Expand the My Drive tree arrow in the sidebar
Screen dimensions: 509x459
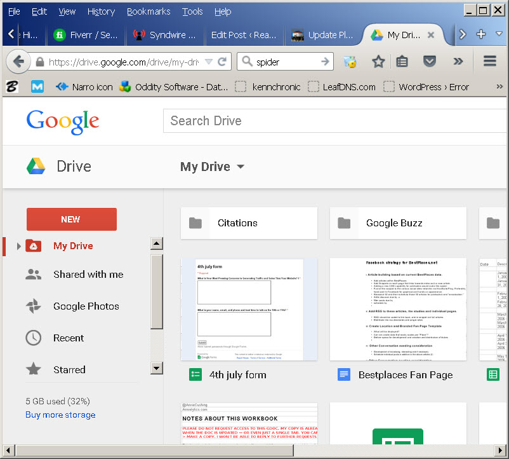point(18,246)
